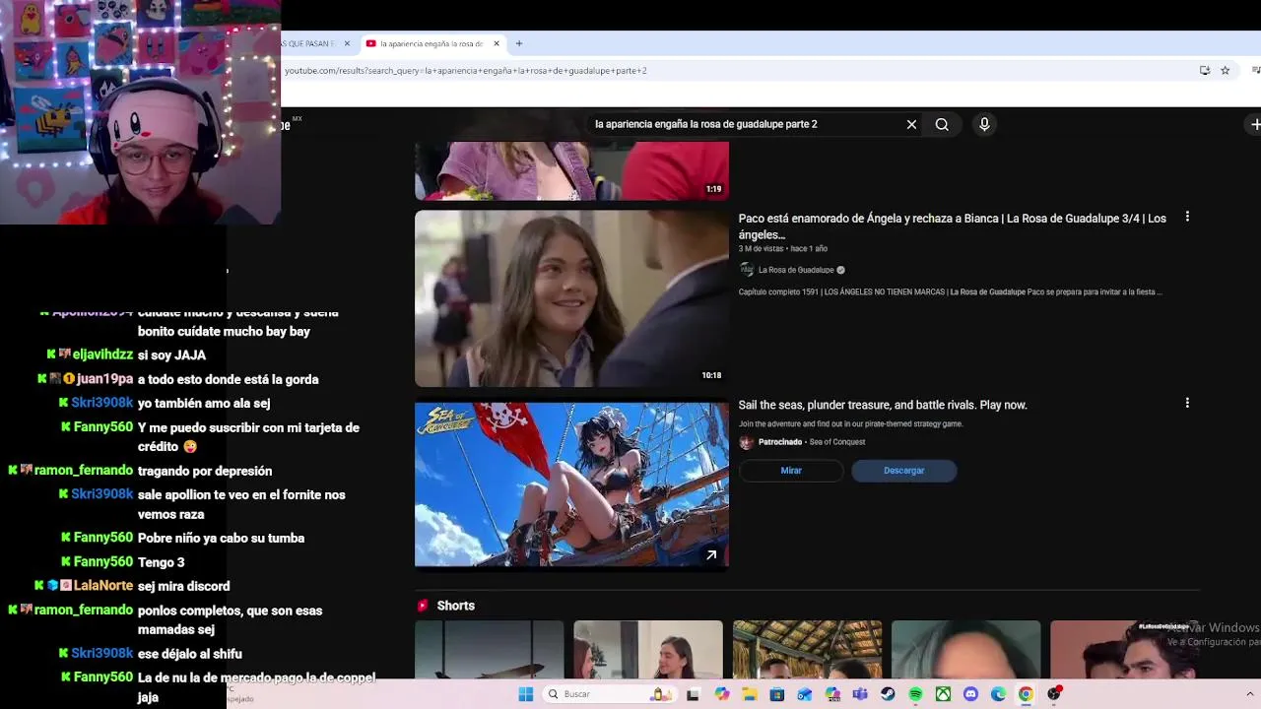
Task: Click chat message 'a todo esto donde está la gorda'
Action: pos(228,379)
